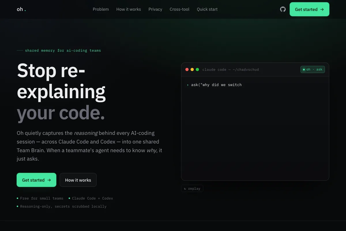This screenshot has height=231, width=346.
Task: Open the Privacy nav item
Action: coord(155,9)
